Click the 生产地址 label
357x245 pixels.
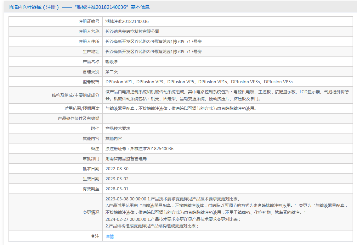pyautogui.click(x=91, y=52)
